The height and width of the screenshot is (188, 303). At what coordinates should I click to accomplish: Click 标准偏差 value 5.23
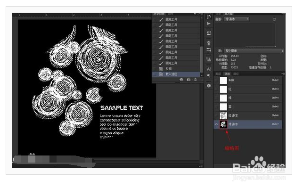click(233, 60)
